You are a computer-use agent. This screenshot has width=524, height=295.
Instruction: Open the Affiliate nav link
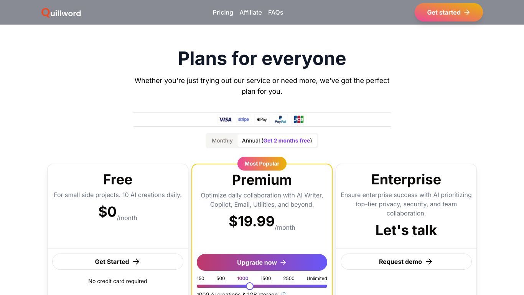250,12
